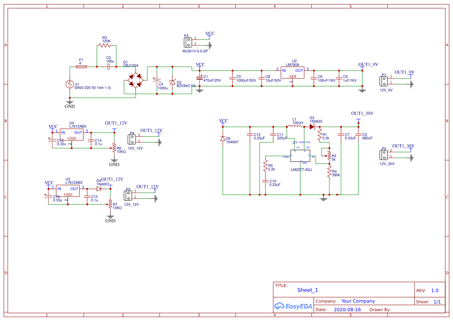Select the R6 10KΩ potentiometer
Image resolution: width=453 pixels, height=321 pixels.
point(114,148)
